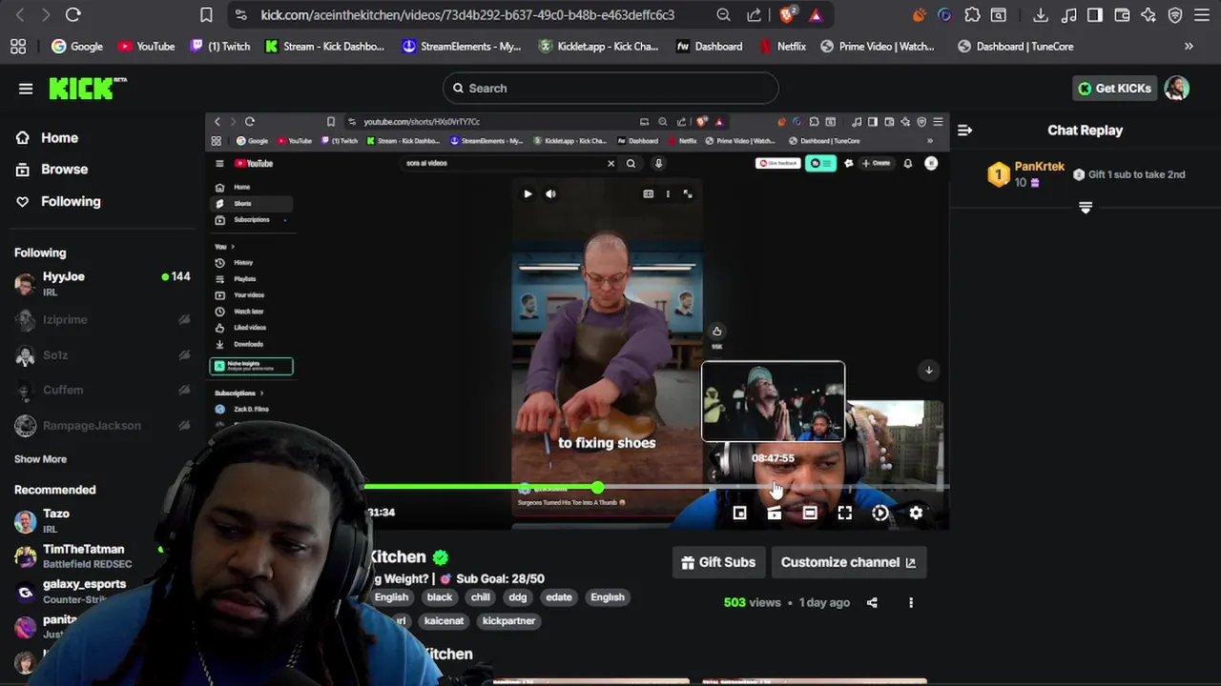Open the Kick hamburger sidebar menu
The height and width of the screenshot is (686, 1221).
point(26,89)
